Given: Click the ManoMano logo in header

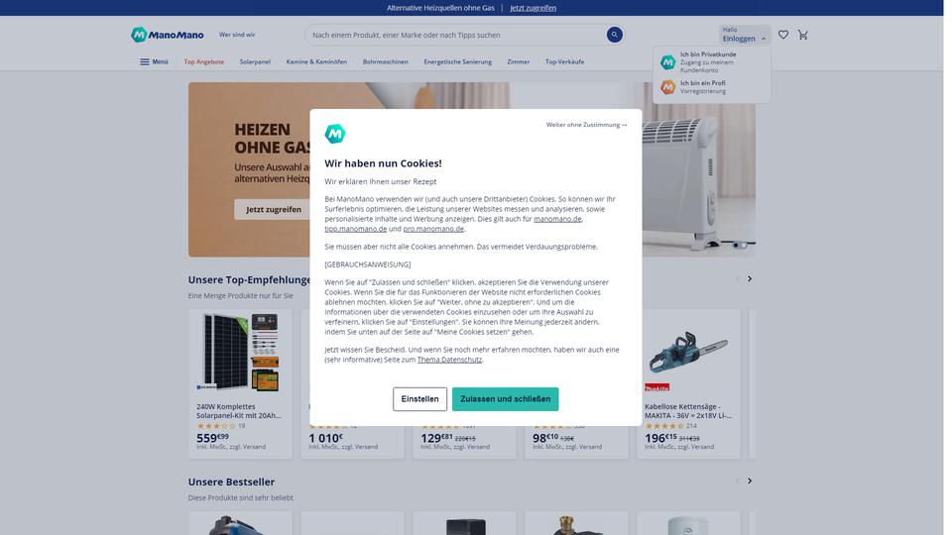Looking at the screenshot, I should [x=168, y=35].
